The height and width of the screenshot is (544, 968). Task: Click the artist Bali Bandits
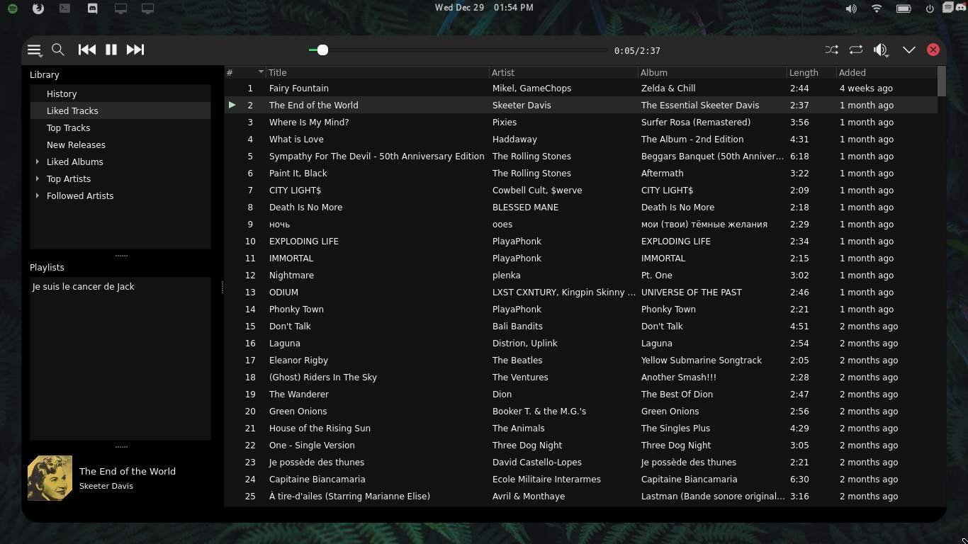coord(517,327)
